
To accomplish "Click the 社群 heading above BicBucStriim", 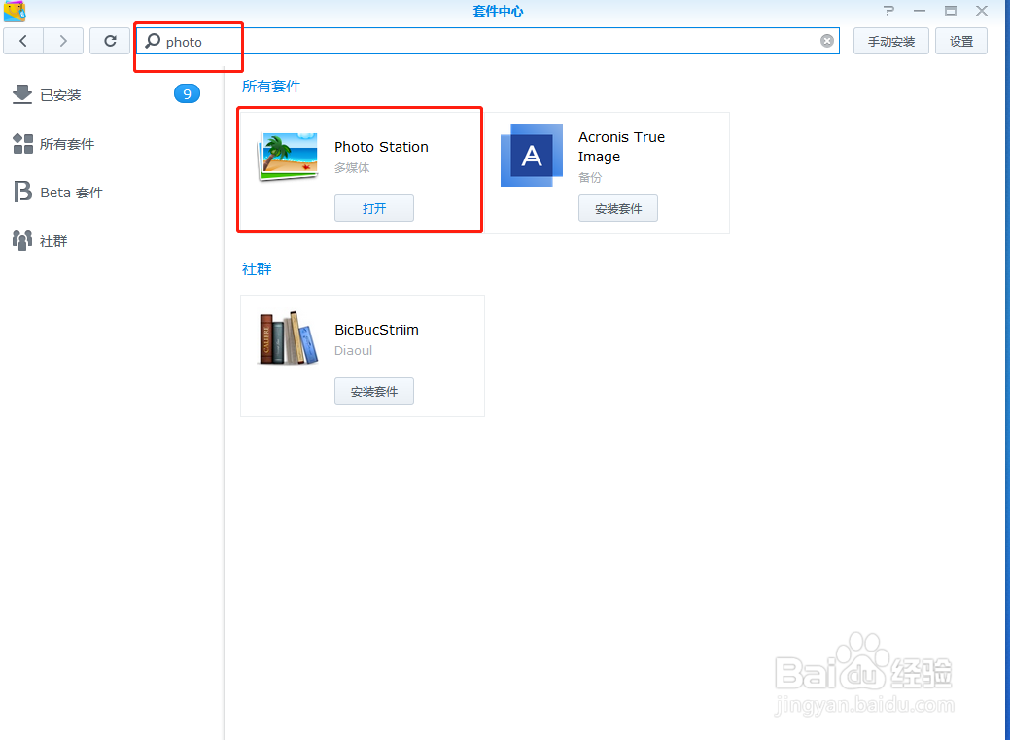I will (x=257, y=268).
